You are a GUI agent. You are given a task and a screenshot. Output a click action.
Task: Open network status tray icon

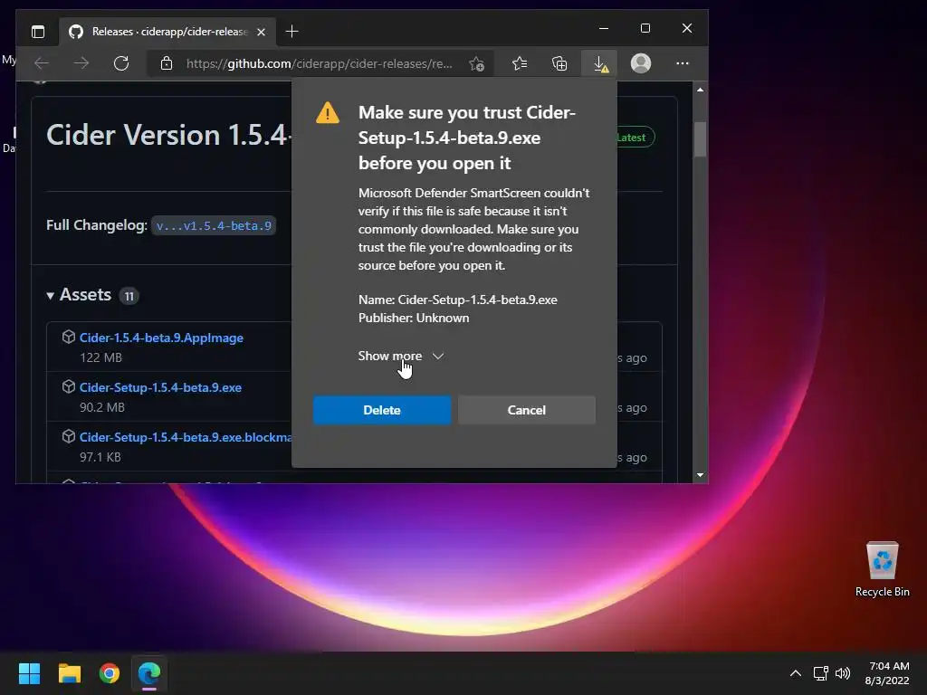tap(820, 673)
